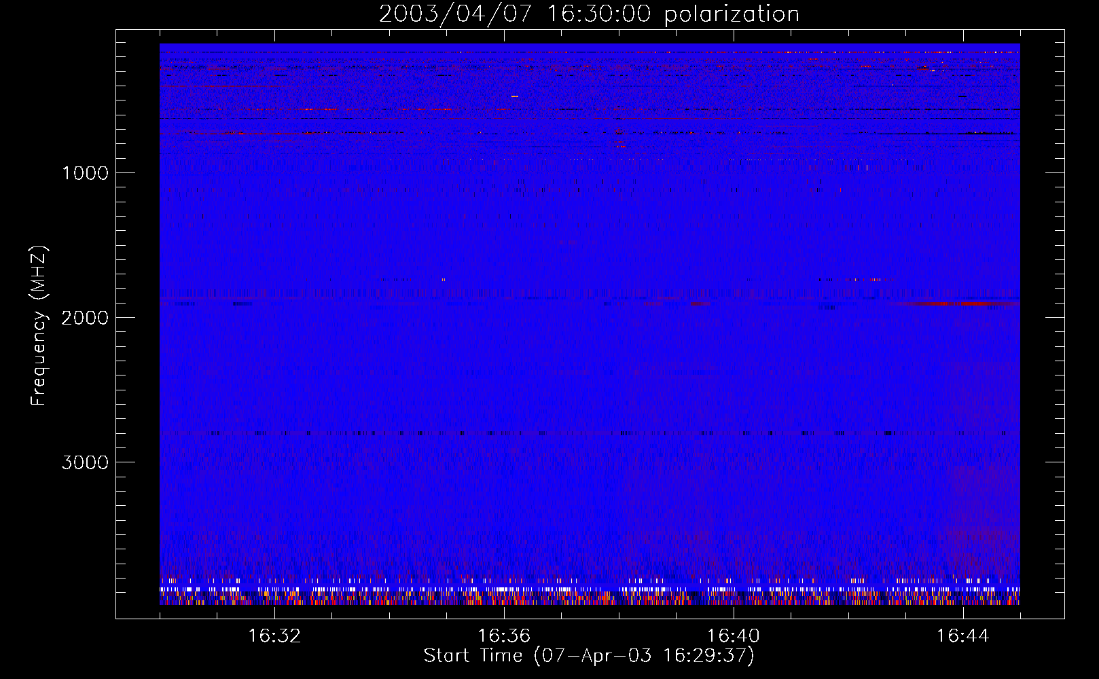The width and height of the screenshot is (1099, 679).
Task: Click the 'Frequency (MHZ)' y-axis label
Action: 39,326
